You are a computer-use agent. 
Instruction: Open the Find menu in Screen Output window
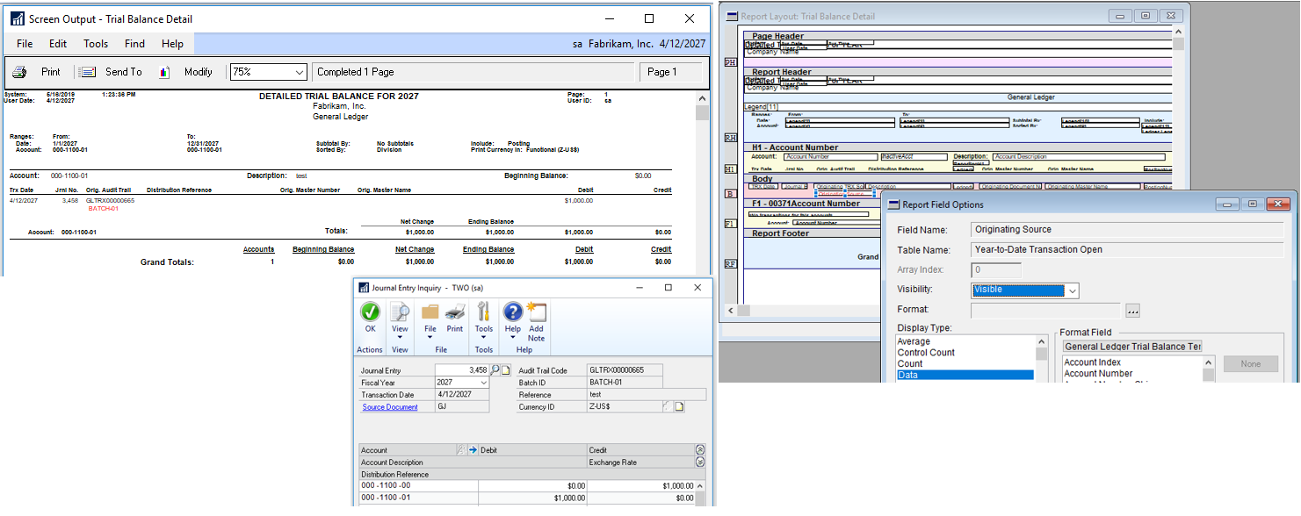134,43
